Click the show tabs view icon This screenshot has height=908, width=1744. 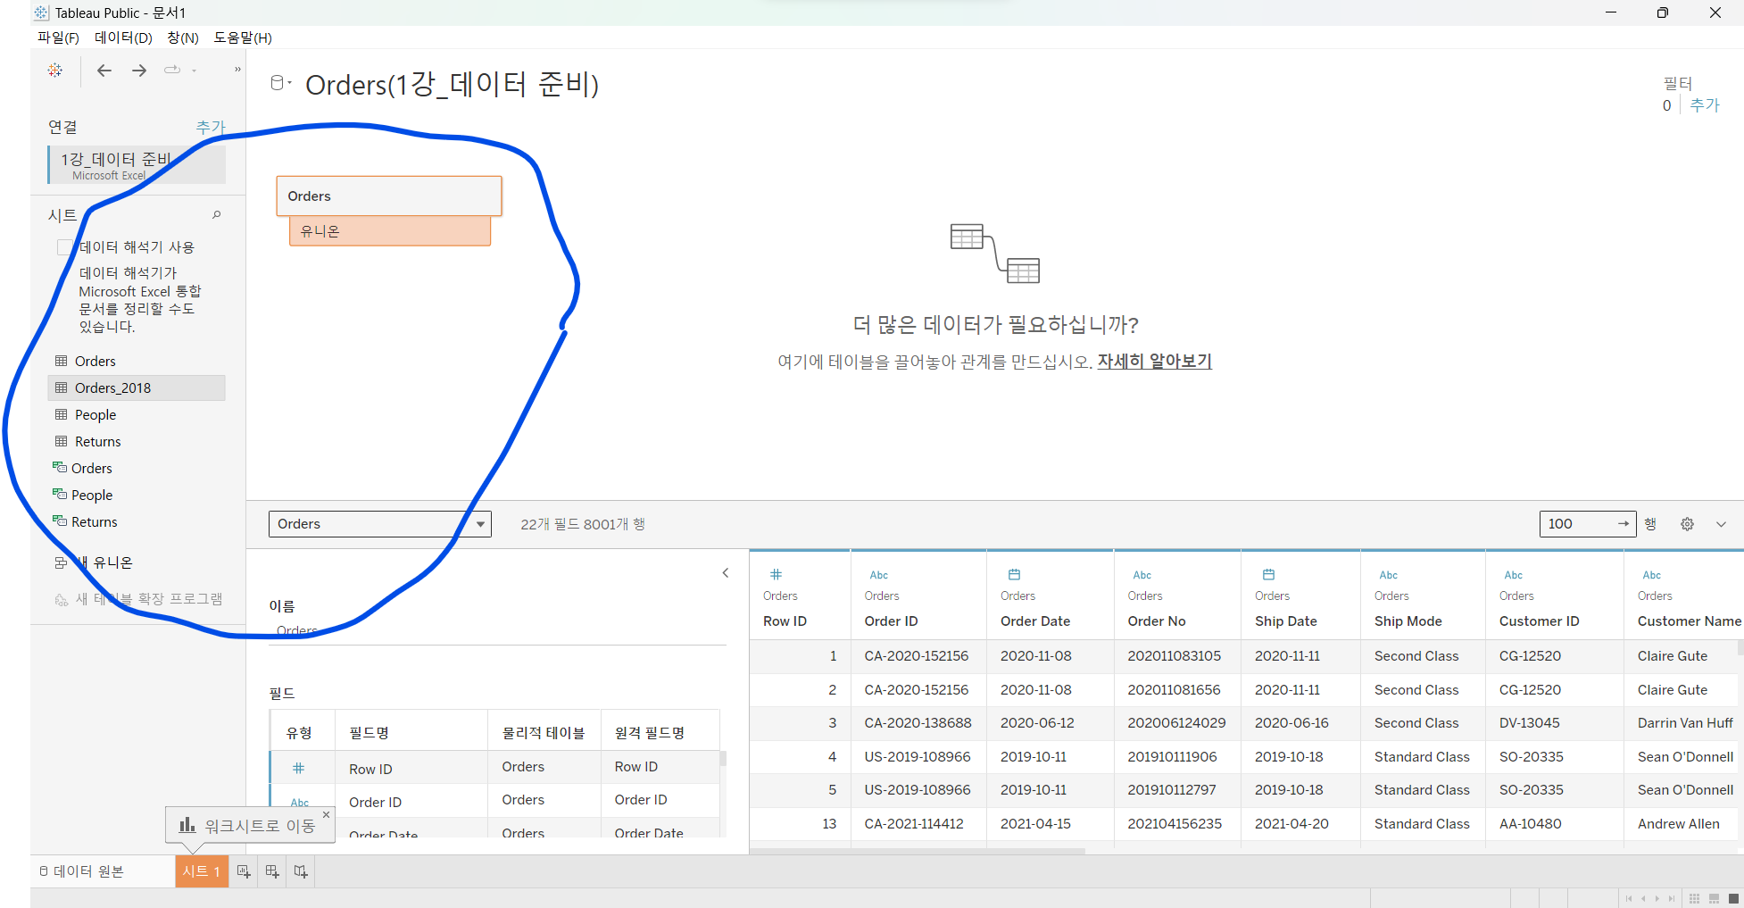click(1733, 898)
